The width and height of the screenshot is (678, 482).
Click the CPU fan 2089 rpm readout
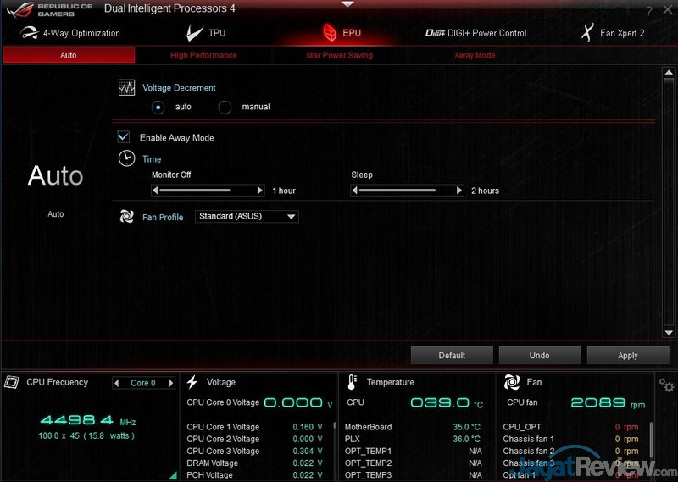click(x=608, y=403)
